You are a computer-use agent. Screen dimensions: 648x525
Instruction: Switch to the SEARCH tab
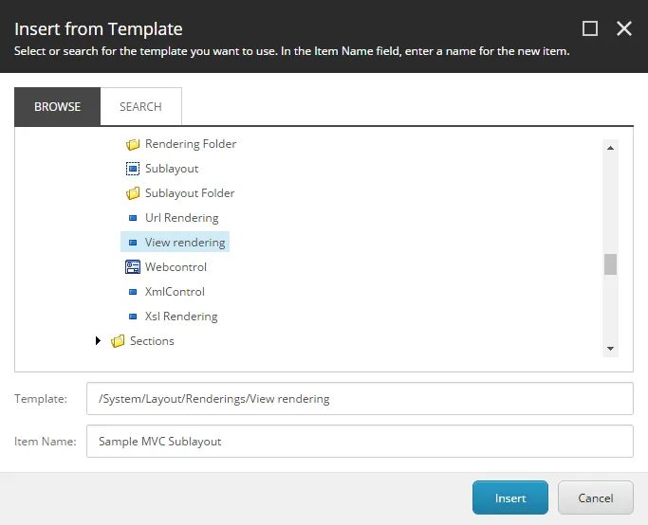tap(141, 106)
